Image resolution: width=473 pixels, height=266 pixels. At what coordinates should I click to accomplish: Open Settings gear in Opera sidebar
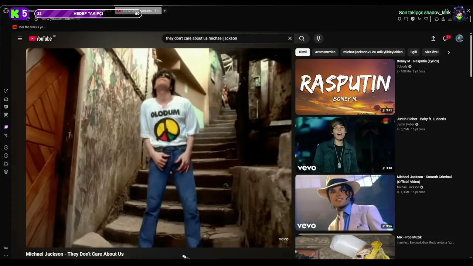point(6,172)
